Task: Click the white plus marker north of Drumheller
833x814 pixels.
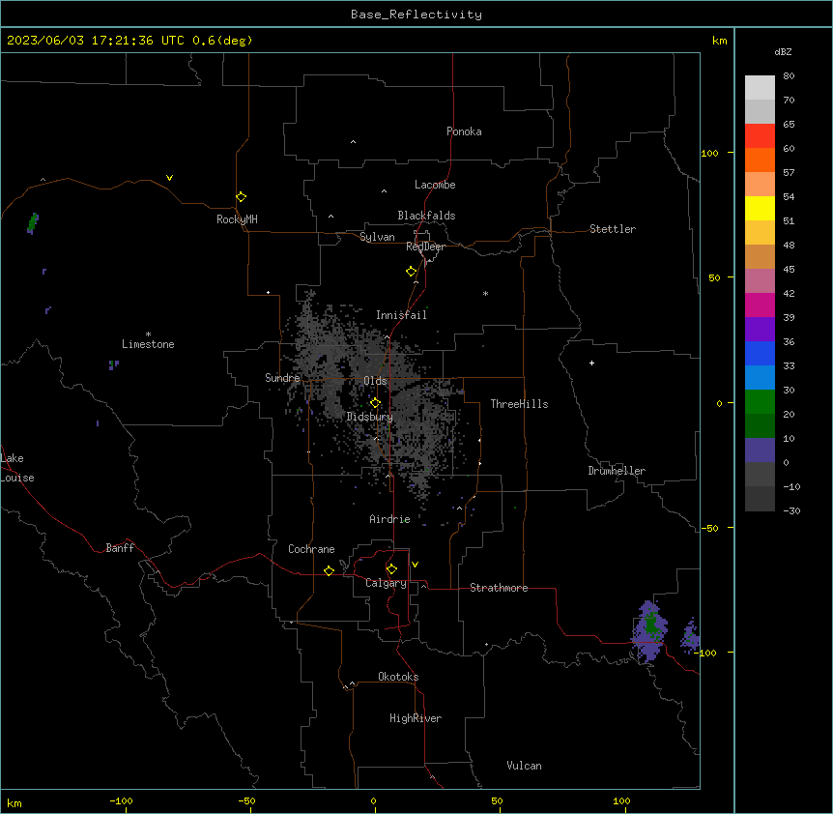Action: coord(591,363)
